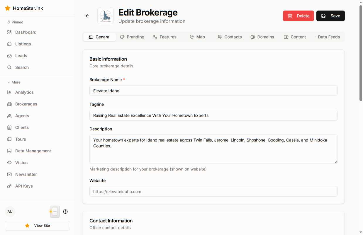Open the Tours page in the sidebar

click(21, 139)
